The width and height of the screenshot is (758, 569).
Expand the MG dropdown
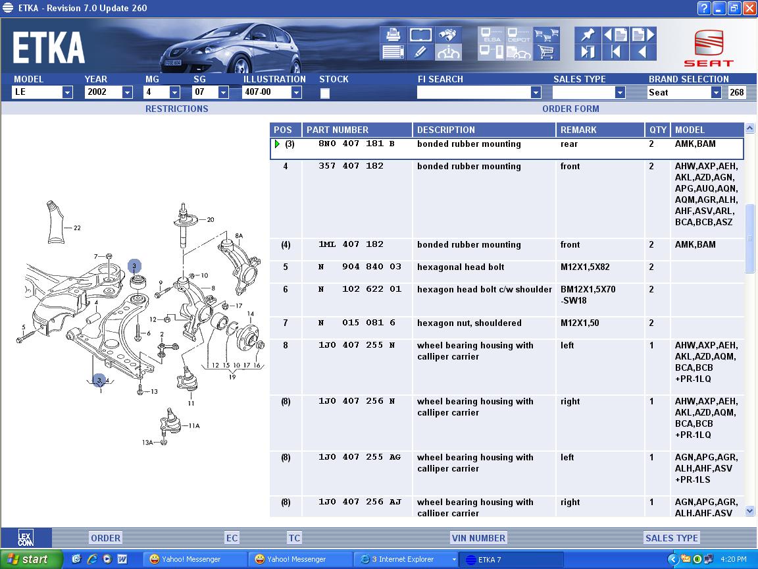pos(174,92)
